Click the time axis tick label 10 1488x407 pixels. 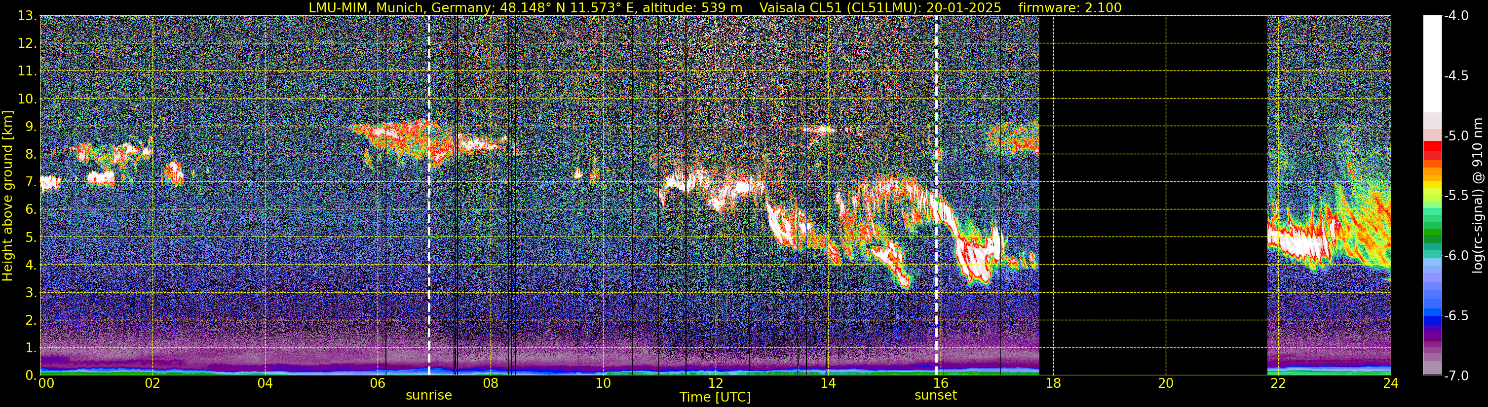[603, 383]
